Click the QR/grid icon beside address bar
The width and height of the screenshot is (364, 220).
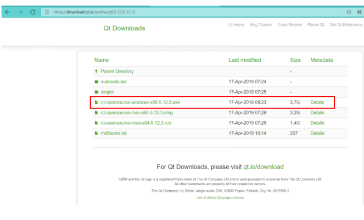point(359,12)
